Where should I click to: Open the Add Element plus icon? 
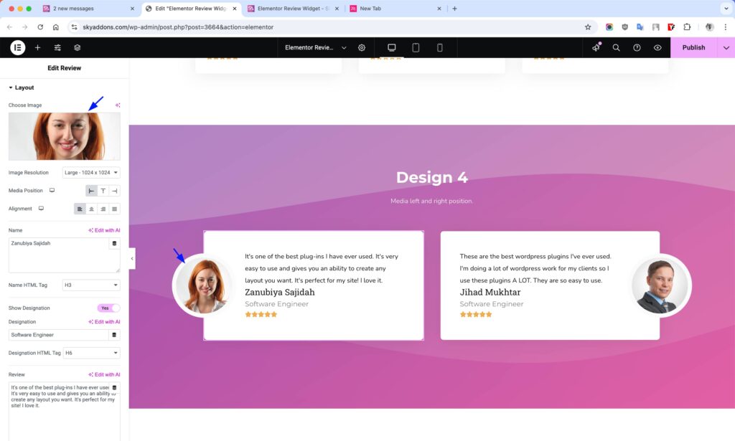pyautogui.click(x=37, y=47)
